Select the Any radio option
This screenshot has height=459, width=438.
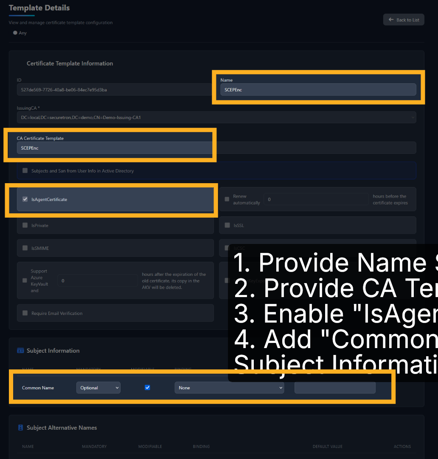point(15,33)
